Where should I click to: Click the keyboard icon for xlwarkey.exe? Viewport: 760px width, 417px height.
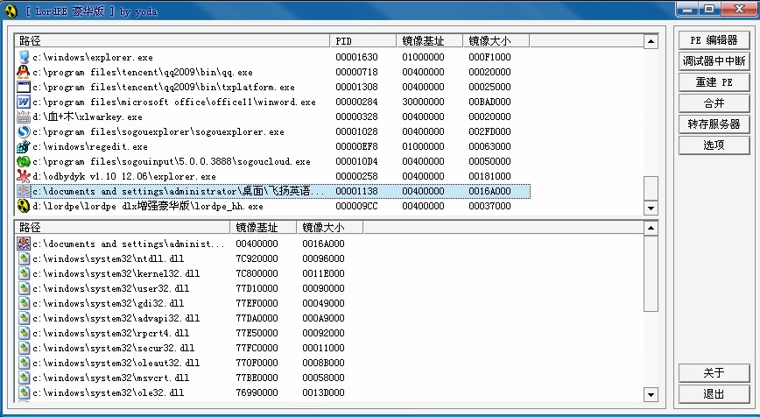click(x=24, y=117)
